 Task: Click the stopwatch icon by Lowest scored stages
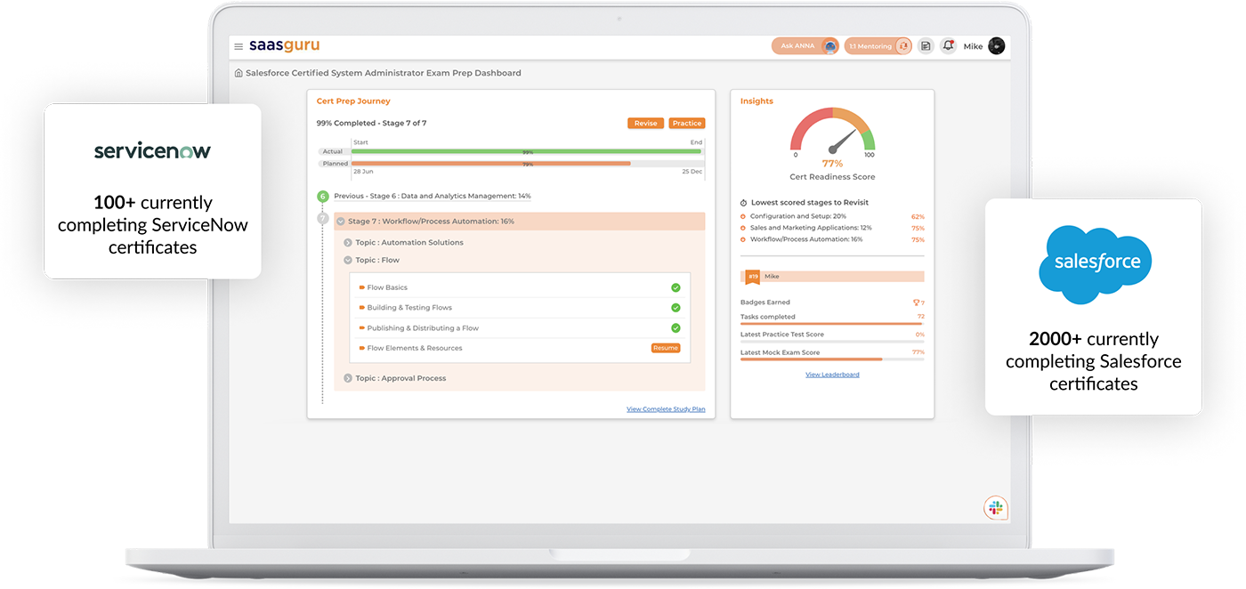[744, 203]
